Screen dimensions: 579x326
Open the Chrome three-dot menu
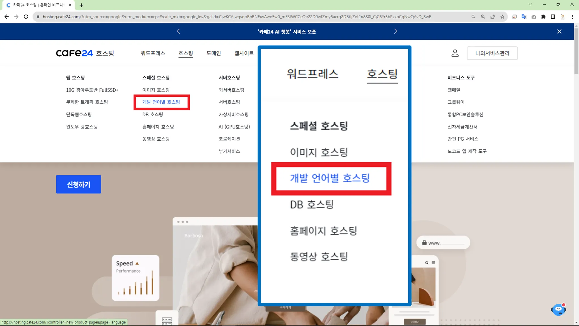pos(572,17)
